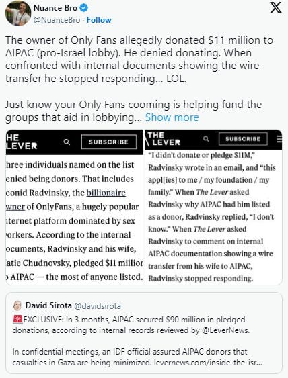Click the blue verified checkmark badge
The height and width of the screenshot is (378, 288).
click(x=84, y=8)
